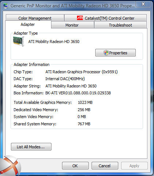Click the Chip Type label
Image resolution: width=154 pixels, height=176 pixels.
[x=23, y=72]
